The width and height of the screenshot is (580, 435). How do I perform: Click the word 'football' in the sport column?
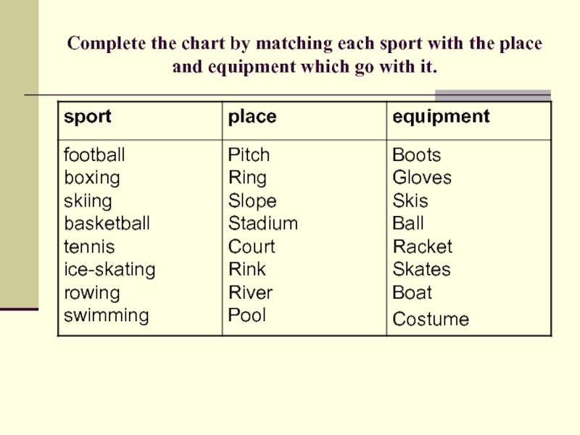click(94, 155)
